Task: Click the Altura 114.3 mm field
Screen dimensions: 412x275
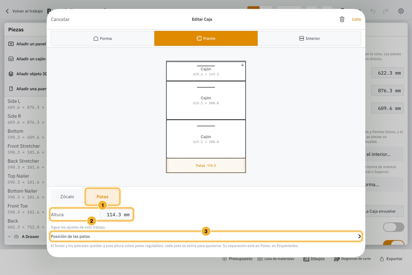Action: (116, 215)
